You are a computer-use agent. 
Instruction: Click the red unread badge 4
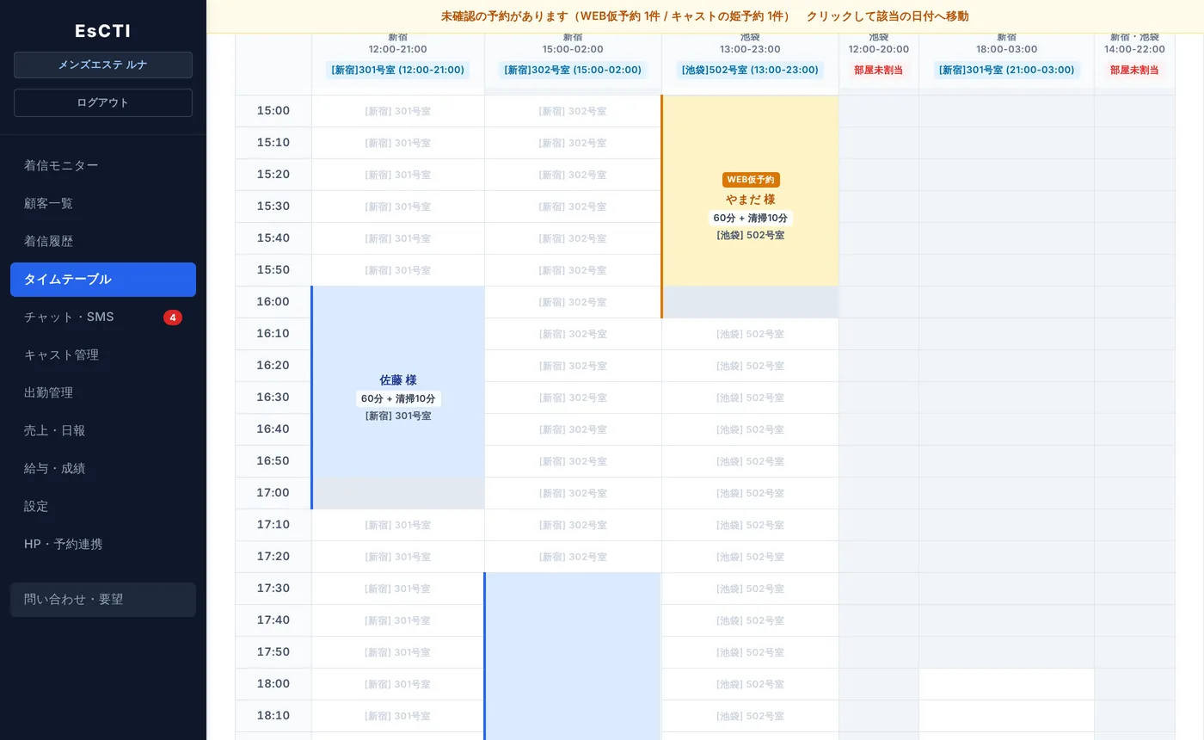click(x=173, y=318)
